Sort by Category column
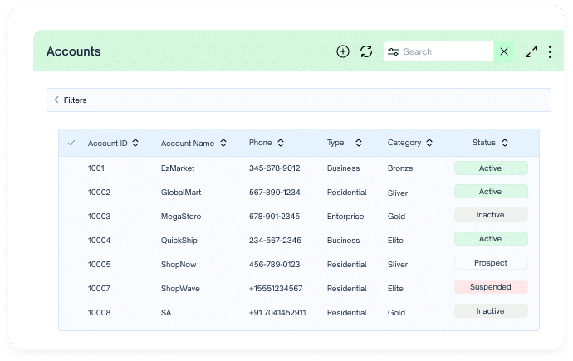The image size is (573, 361). (429, 143)
